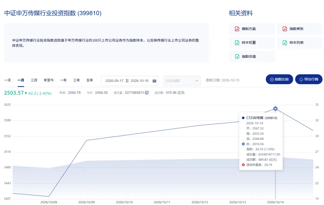The image size is (324, 205).
Task: Open the 样本权重 Excel file icon
Action: click(x=237, y=43)
